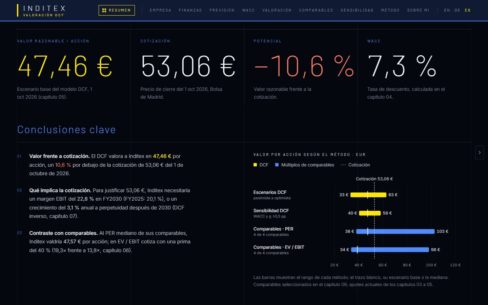Click the 'Cotización 53,06 €' chart label

click(x=374, y=179)
